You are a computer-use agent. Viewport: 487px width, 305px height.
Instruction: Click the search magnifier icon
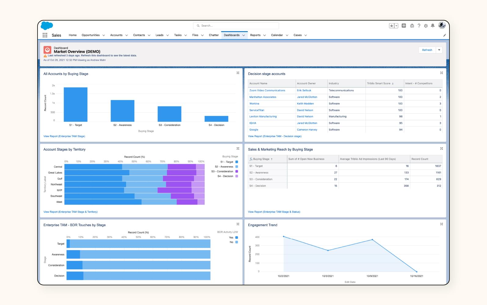(198, 26)
